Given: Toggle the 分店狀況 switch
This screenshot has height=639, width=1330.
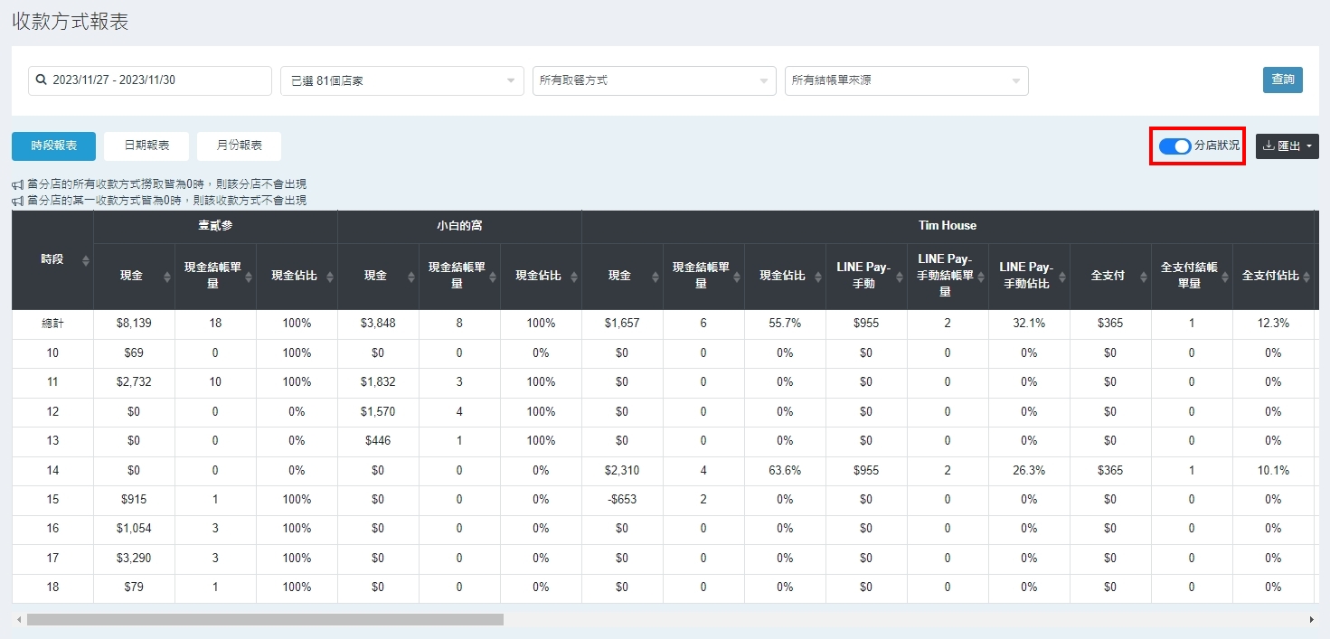Looking at the screenshot, I should click(x=1174, y=146).
